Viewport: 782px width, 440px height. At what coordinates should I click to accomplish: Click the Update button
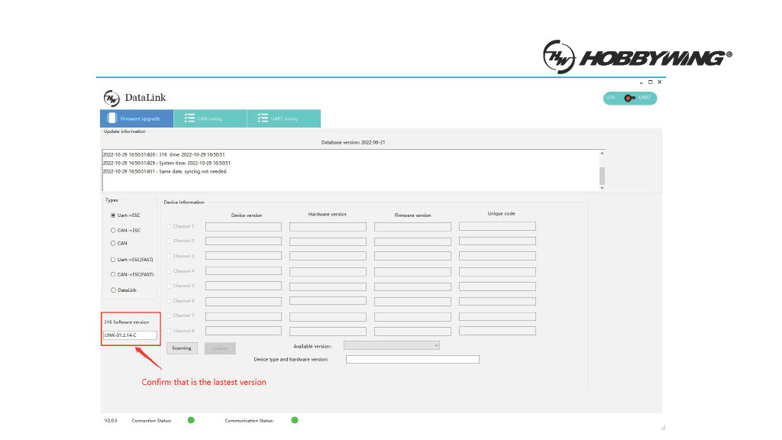pos(220,348)
